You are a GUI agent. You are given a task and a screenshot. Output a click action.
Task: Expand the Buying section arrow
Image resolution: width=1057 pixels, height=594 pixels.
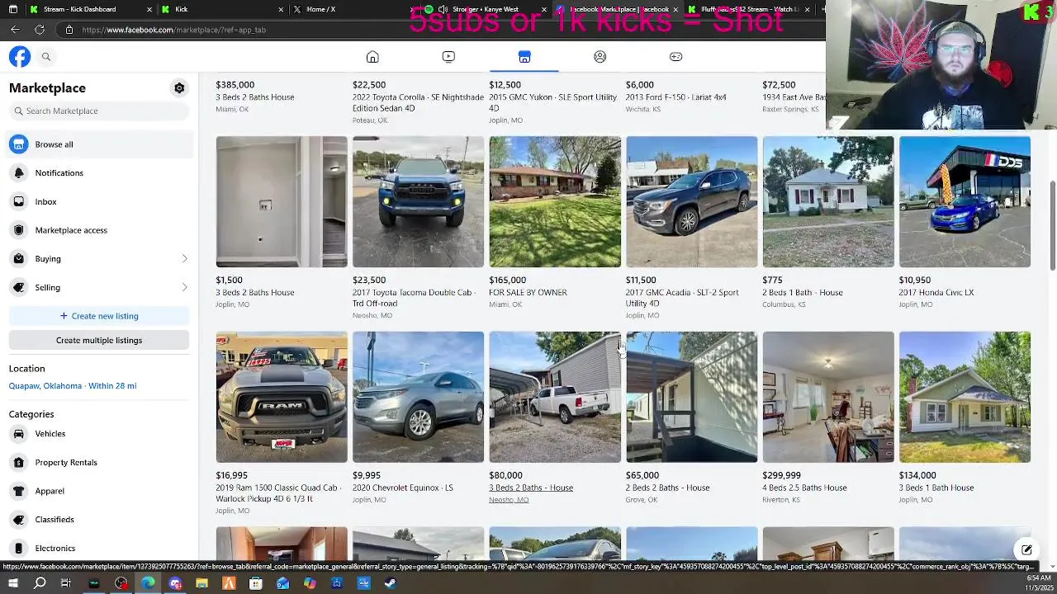pos(184,259)
